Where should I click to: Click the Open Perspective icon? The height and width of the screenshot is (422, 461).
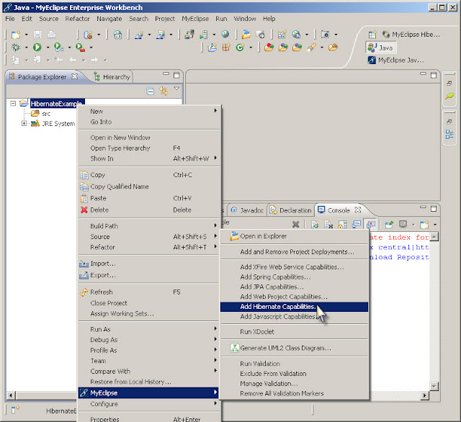[x=372, y=35]
